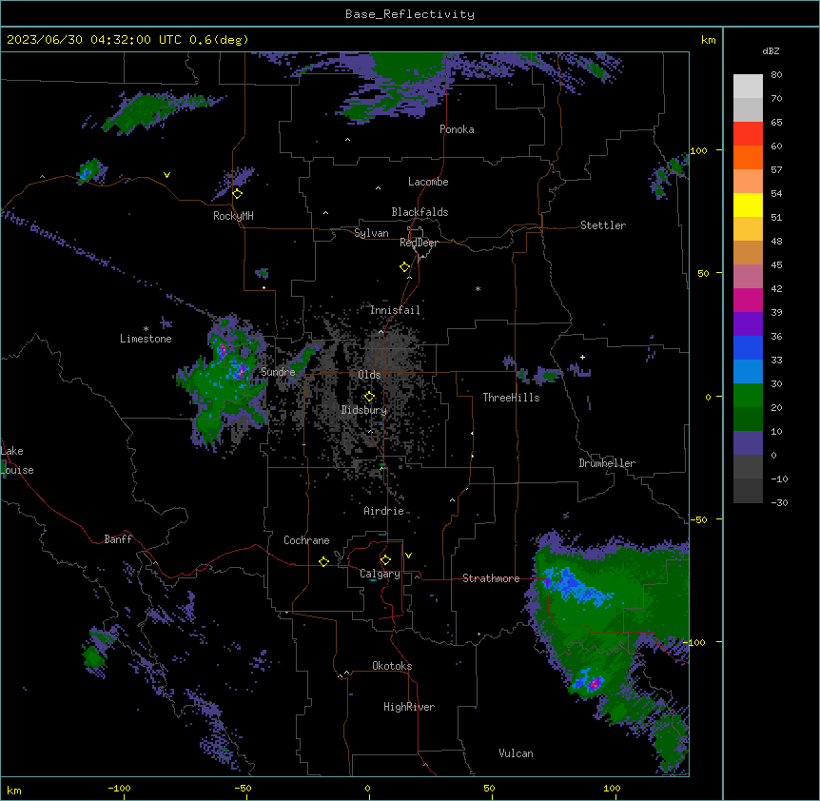Image resolution: width=820 pixels, height=801 pixels.
Task: Click the Lake Louise label
Action: click(x=17, y=460)
